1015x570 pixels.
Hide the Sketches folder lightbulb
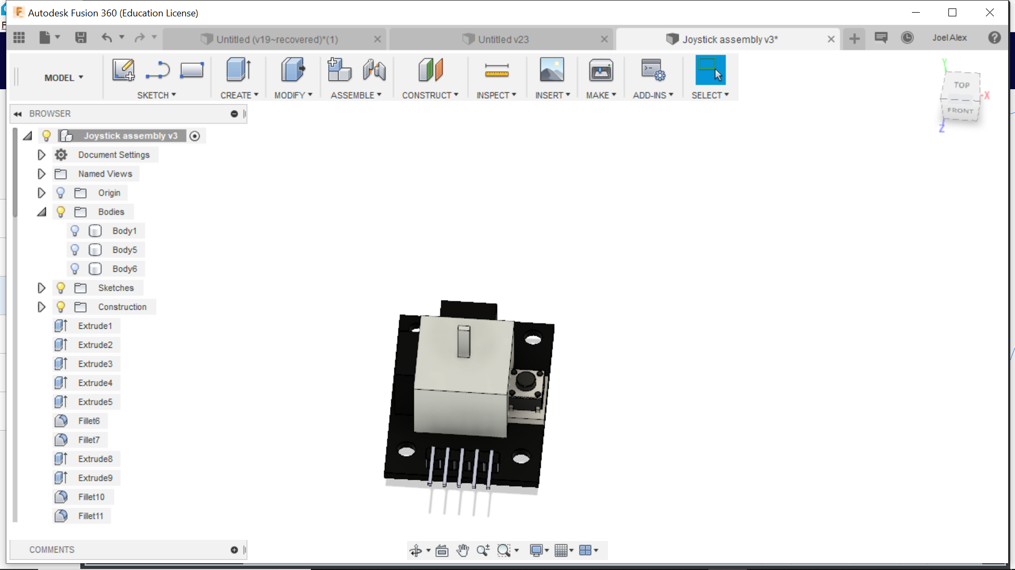(61, 288)
